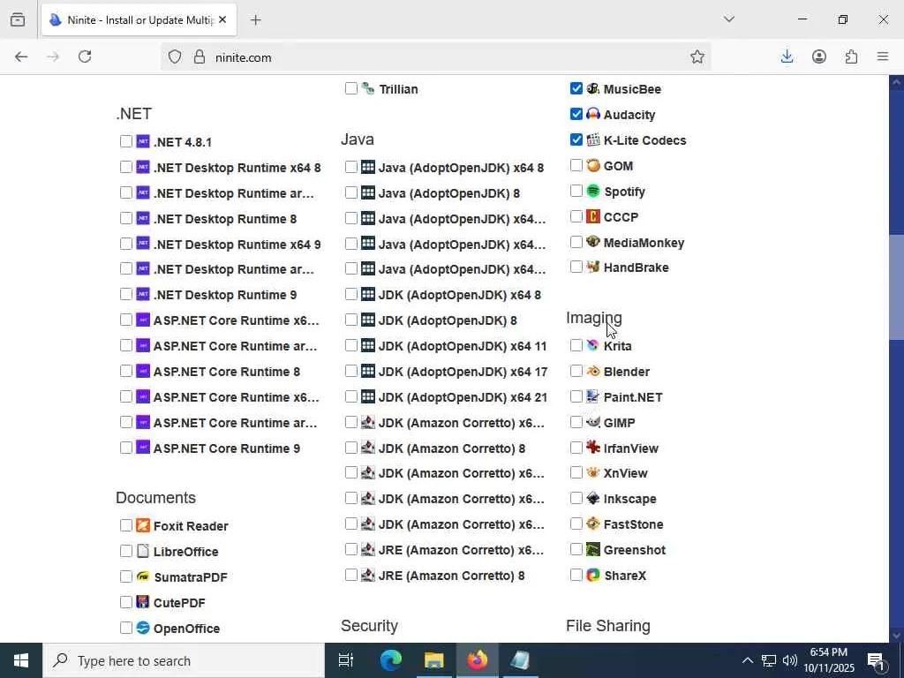Open the Windows Start menu

(x=21, y=660)
